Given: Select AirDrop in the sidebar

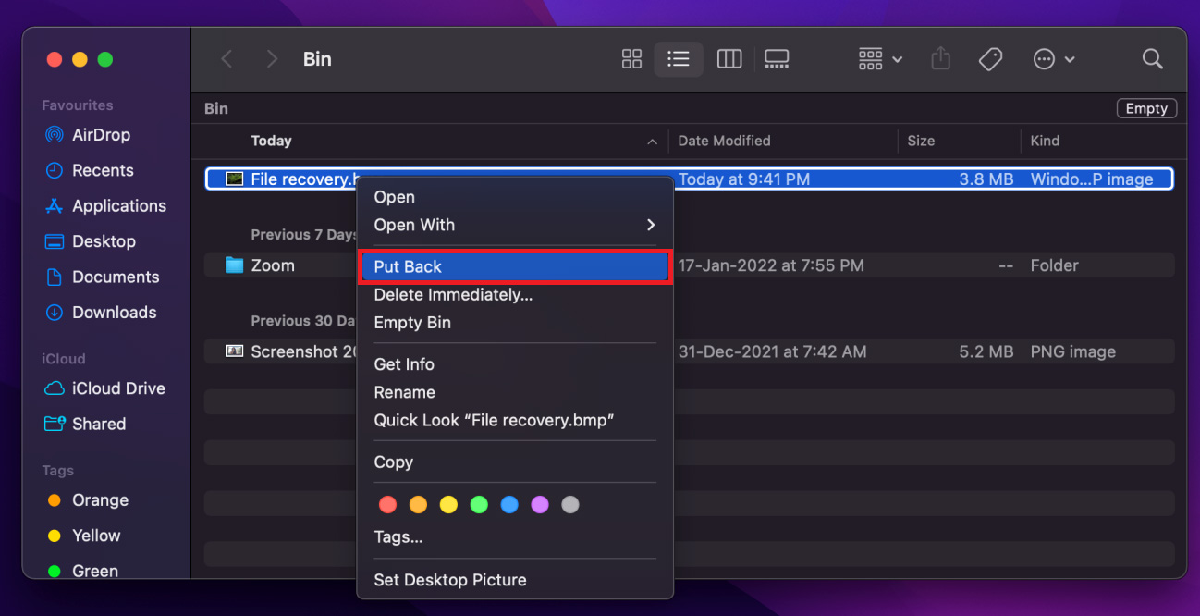Looking at the screenshot, I should click(98, 134).
